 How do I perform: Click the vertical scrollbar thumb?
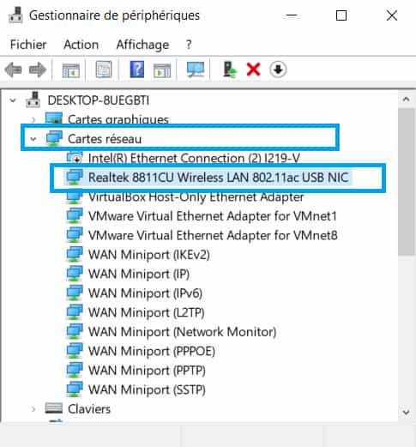[x=406, y=182]
